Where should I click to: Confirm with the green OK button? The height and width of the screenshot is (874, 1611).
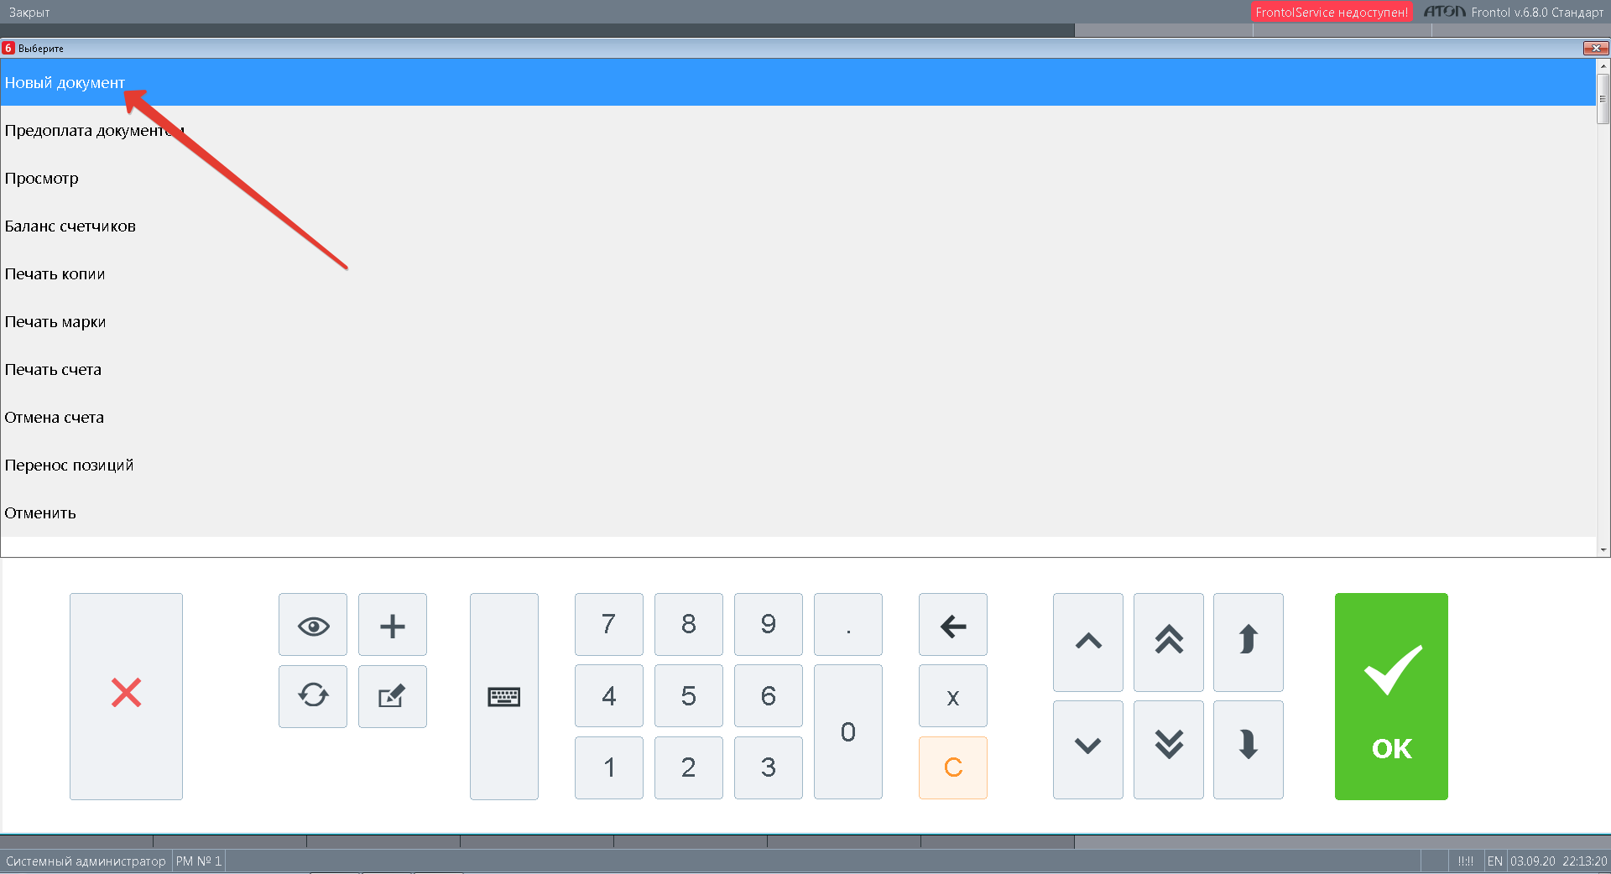click(x=1391, y=696)
